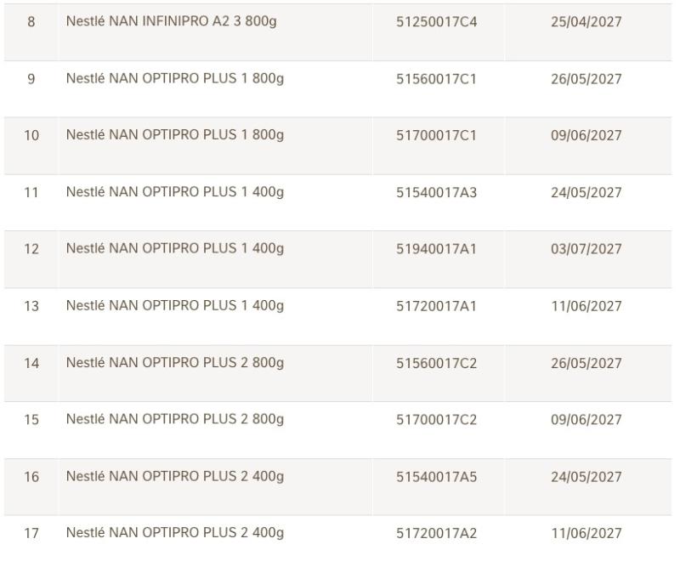Screen dimensions: 680x567
Task: Click batch code 51720017A1
Action: click(x=436, y=306)
